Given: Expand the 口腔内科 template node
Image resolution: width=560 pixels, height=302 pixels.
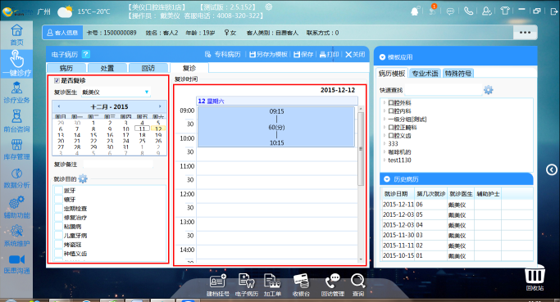Looking at the screenshot, I should [385, 110].
